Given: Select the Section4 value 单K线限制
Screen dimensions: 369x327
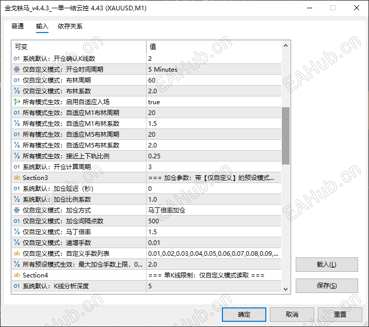Looking at the screenshot, I should click(x=214, y=275).
